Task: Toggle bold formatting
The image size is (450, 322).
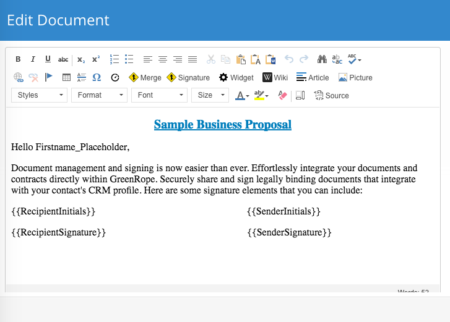Action: click(18, 59)
